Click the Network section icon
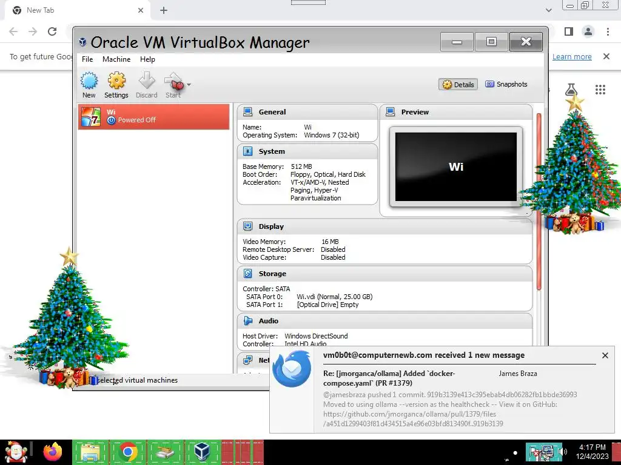Viewport: 621px width, 465px height. (x=248, y=360)
